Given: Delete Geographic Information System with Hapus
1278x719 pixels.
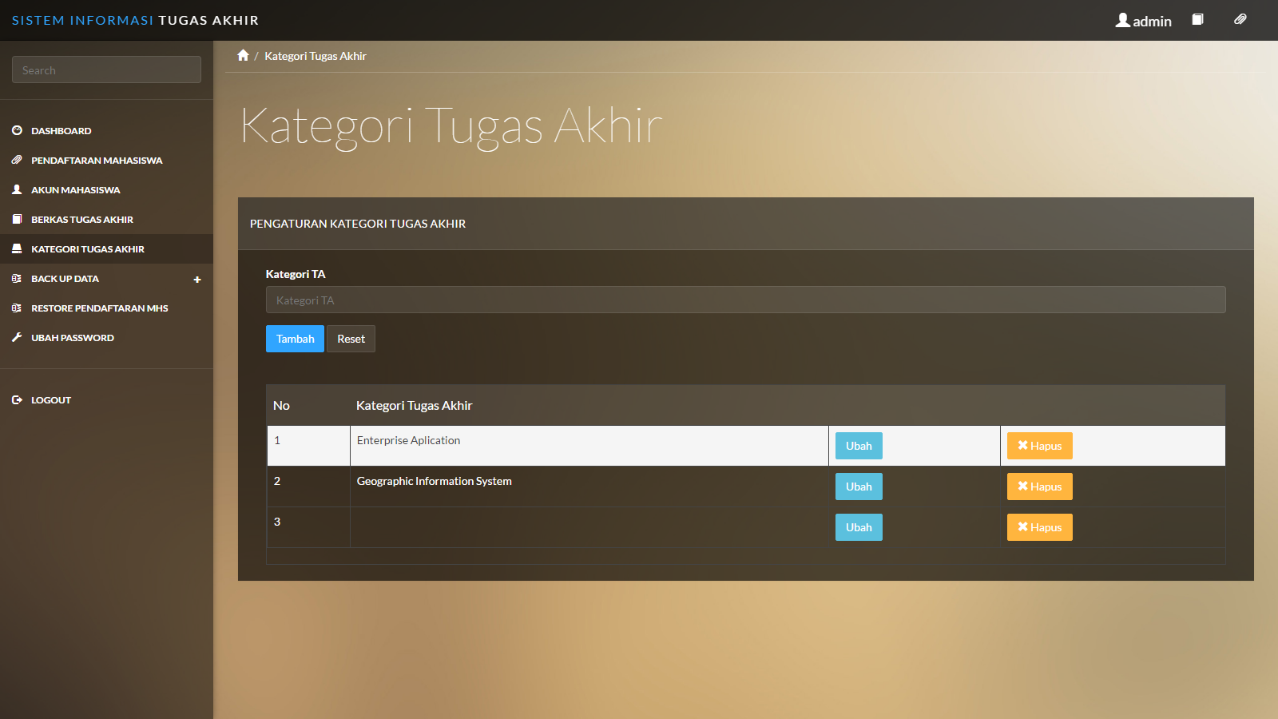Looking at the screenshot, I should [x=1039, y=487].
